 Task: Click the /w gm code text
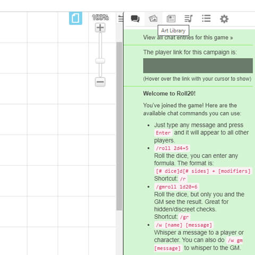click(235, 240)
